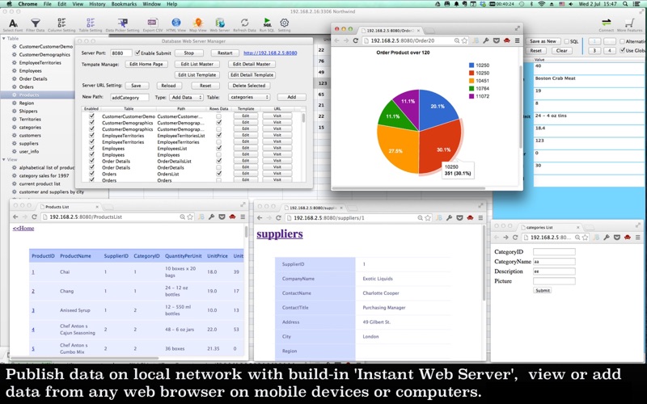Click orange 10451 legend swatch
Image resolution: width=647 pixels, height=404 pixels.
(x=472, y=81)
